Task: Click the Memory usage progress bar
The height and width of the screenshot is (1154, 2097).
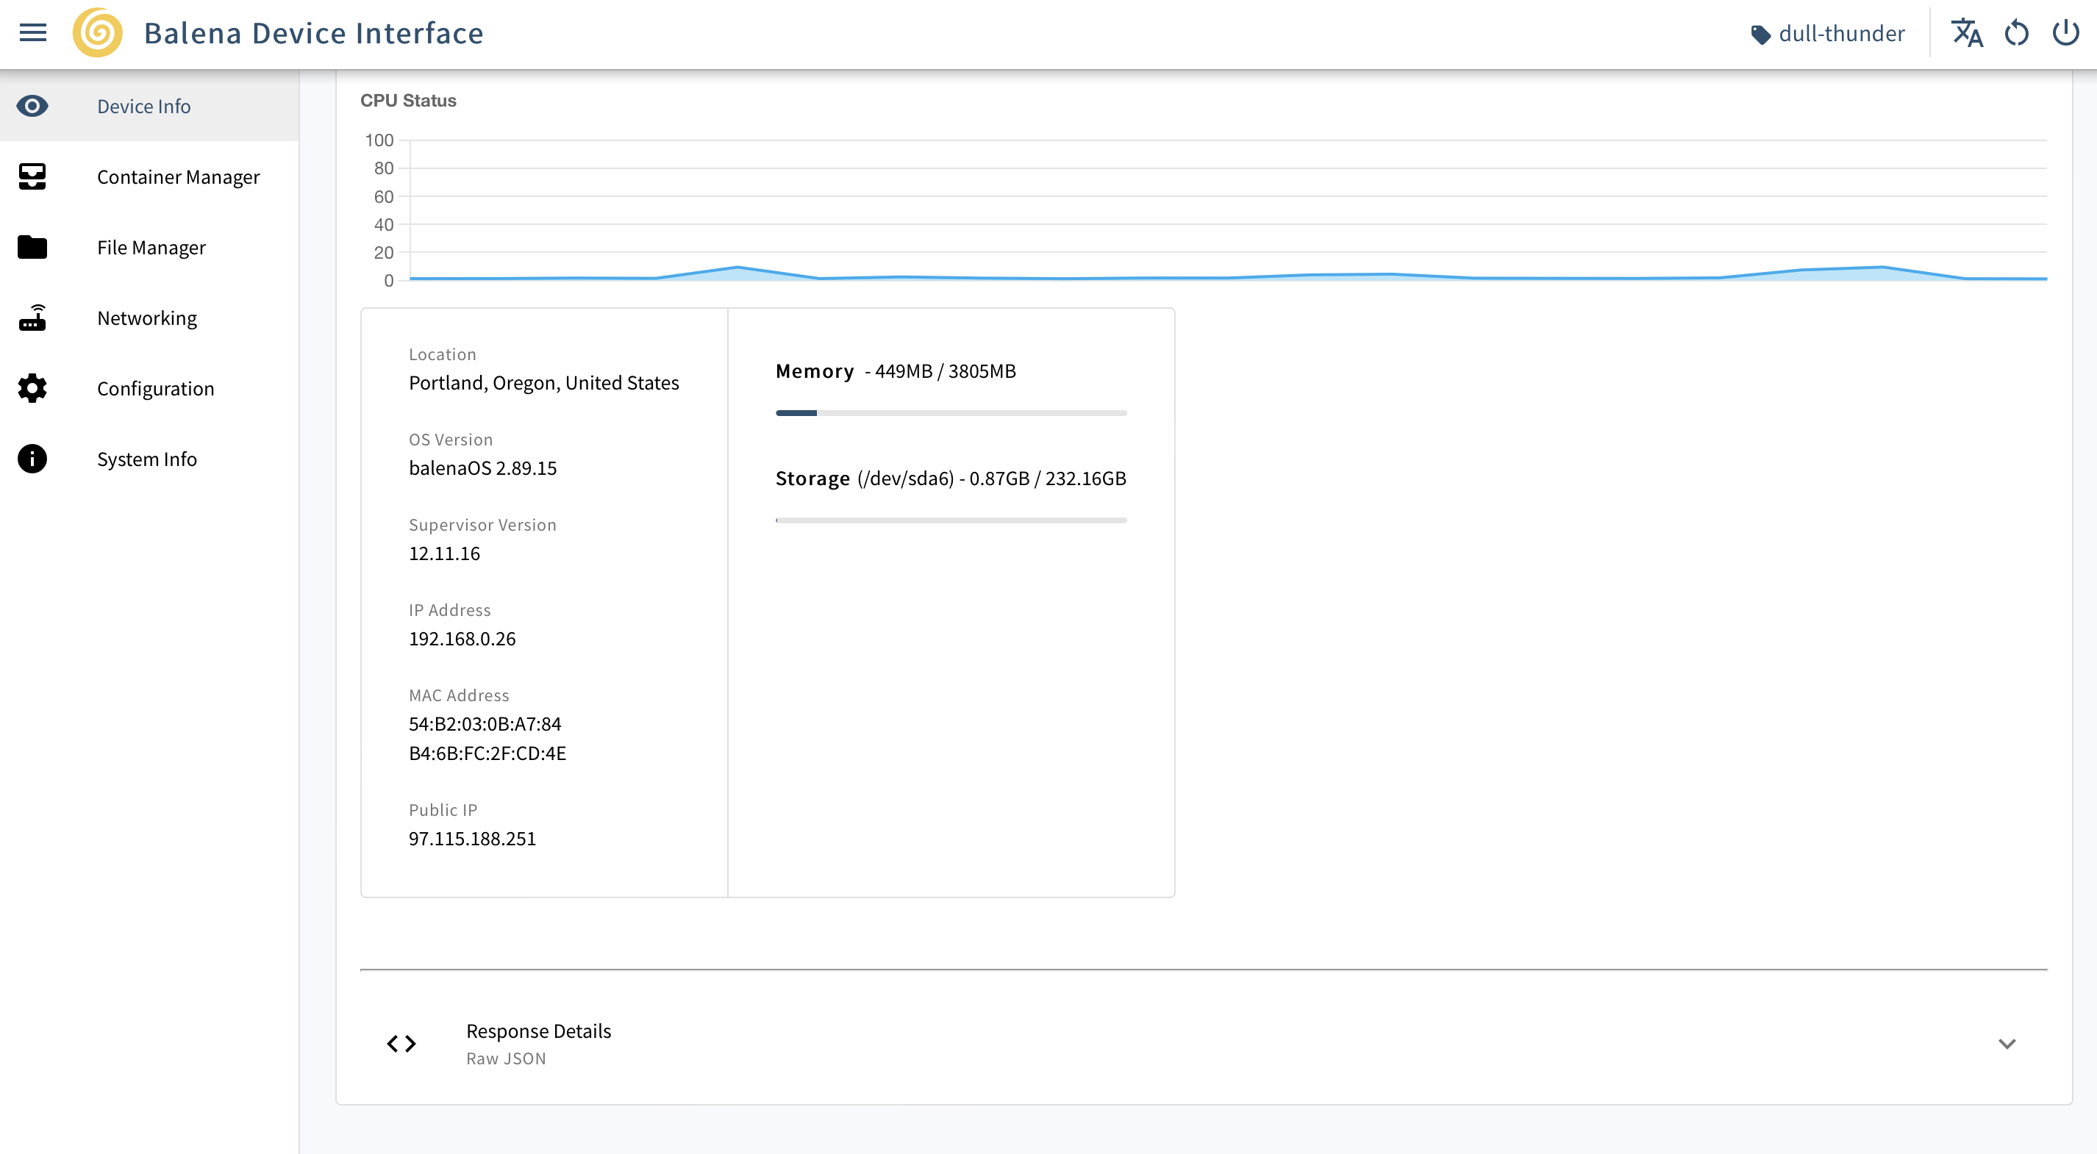Action: (951, 413)
